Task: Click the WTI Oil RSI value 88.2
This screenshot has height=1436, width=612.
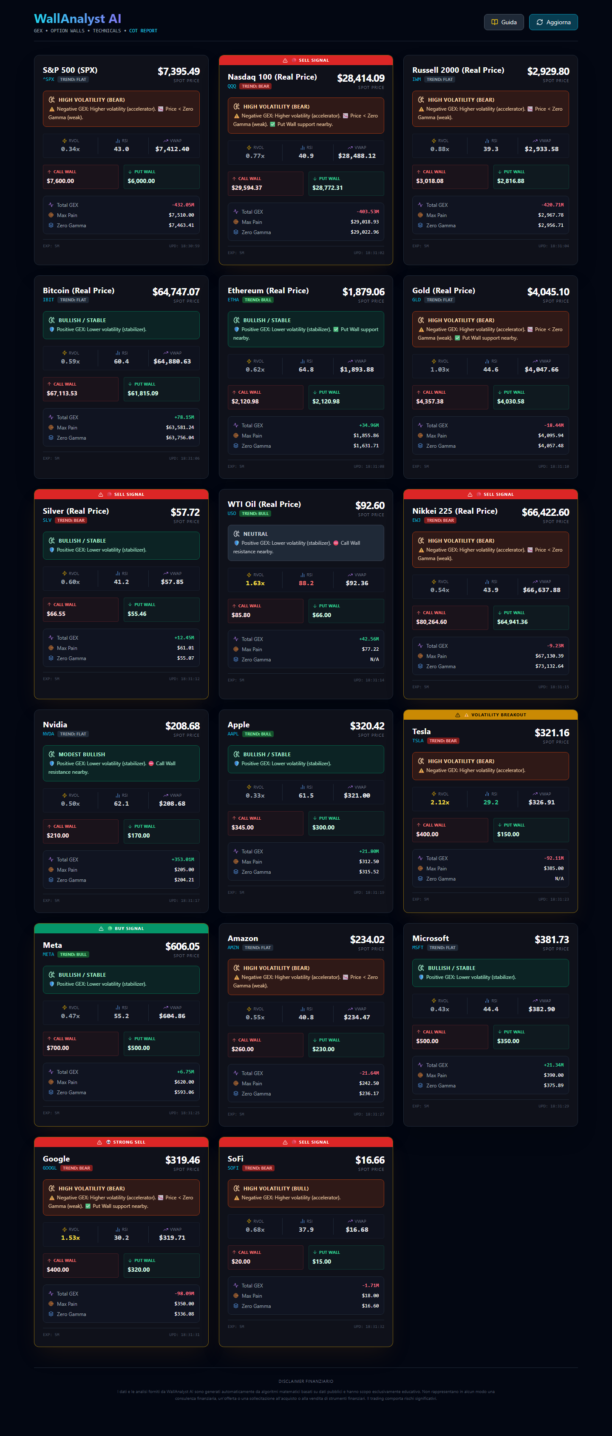Action: (x=306, y=583)
